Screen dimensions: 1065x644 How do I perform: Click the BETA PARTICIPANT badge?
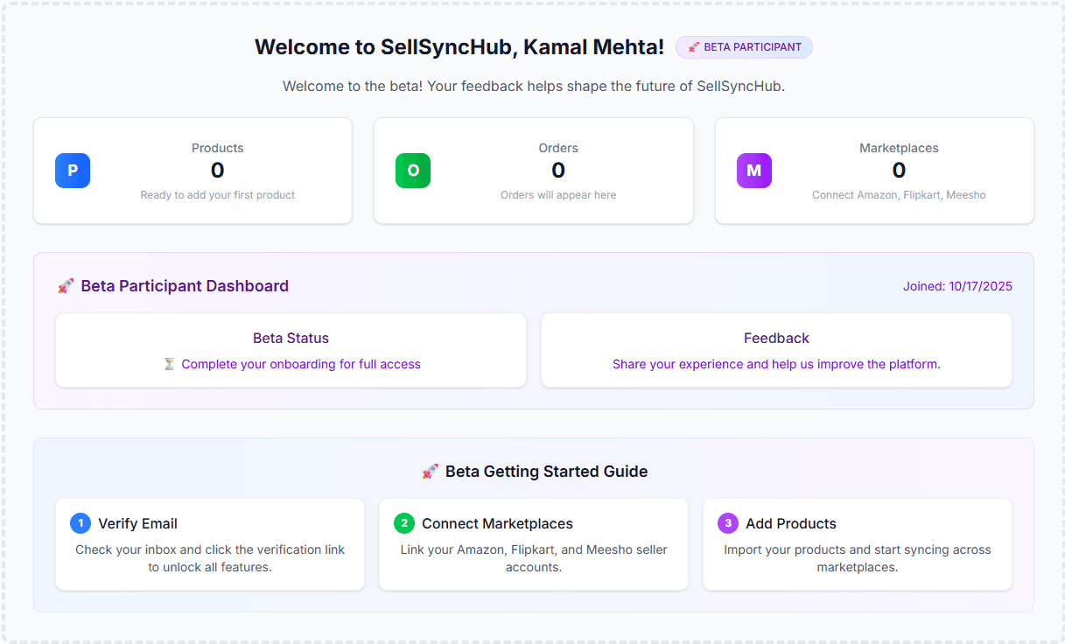click(x=744, y=47)
